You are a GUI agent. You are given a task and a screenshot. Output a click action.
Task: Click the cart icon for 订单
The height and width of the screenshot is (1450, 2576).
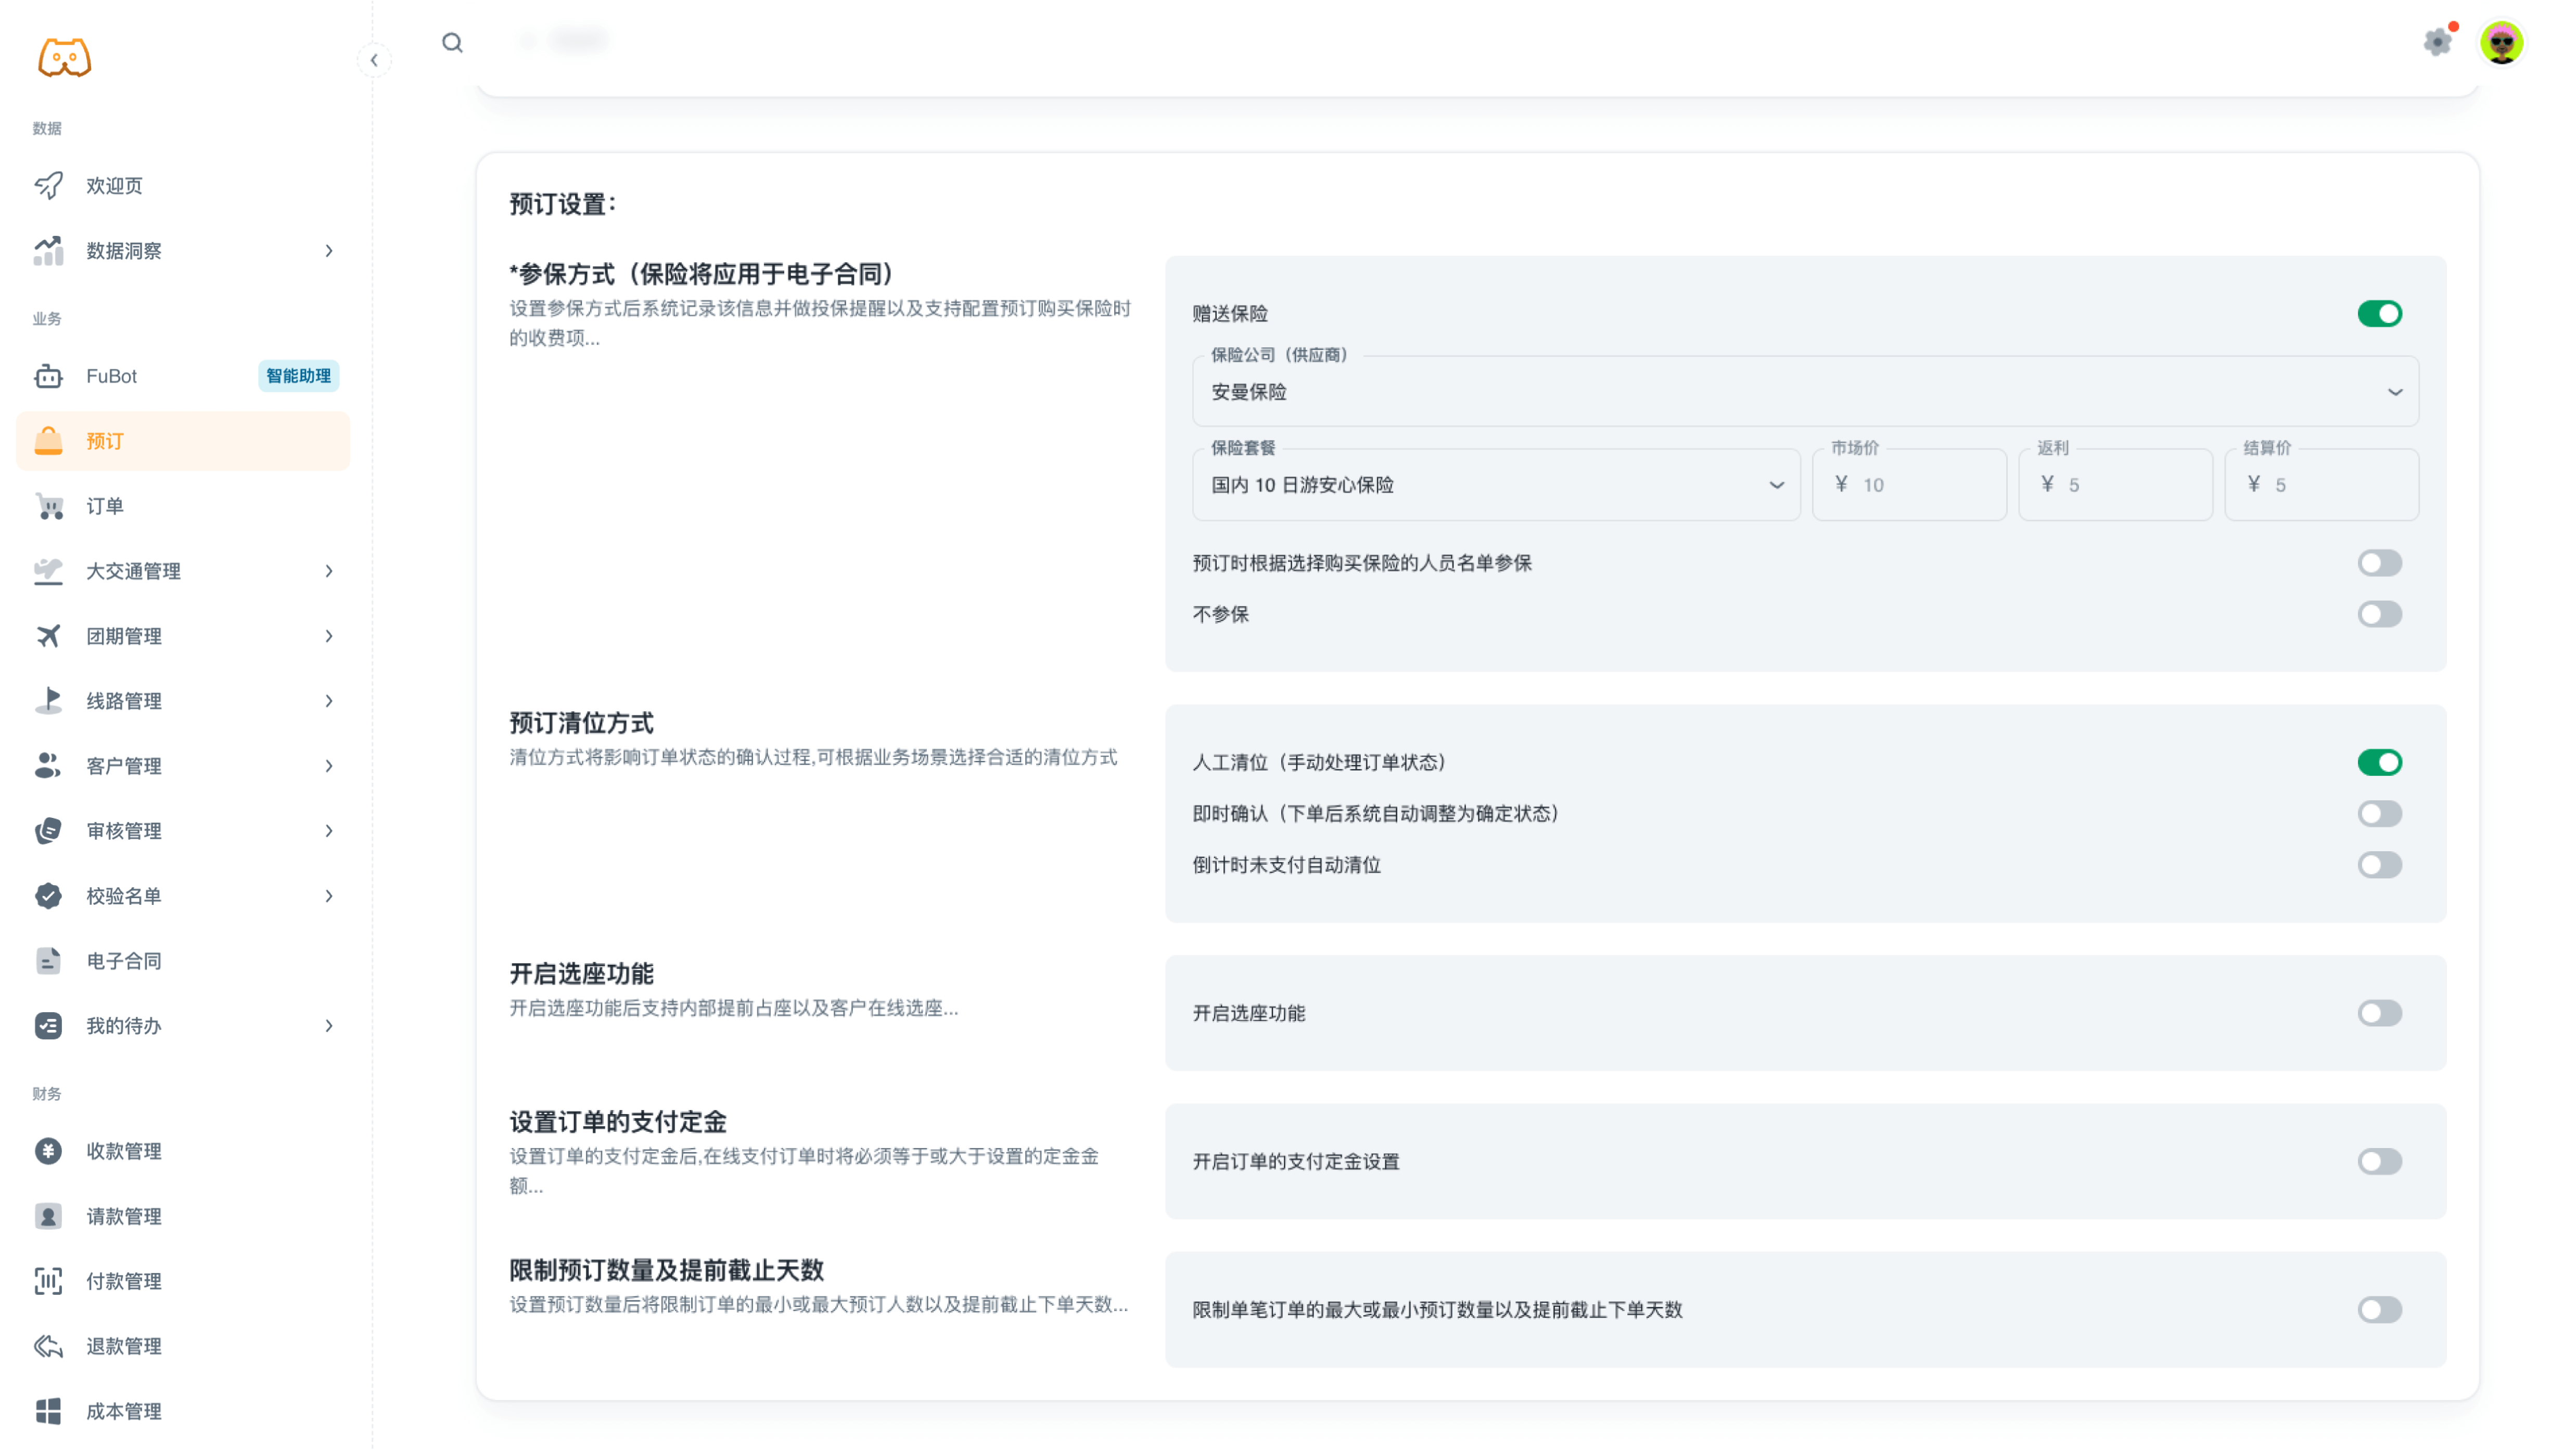tap(48, 507)
